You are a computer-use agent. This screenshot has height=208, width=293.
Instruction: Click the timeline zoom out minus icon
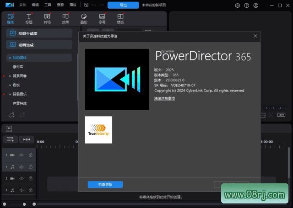click(4, 204)
